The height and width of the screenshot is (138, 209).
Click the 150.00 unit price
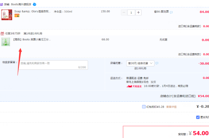click(x=105, y=11)
